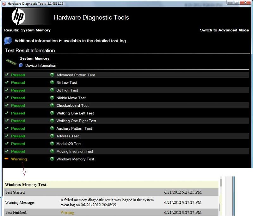The height and width of the screenshot is (216, 253).
Task: Click the blue additional information alert icon
Action: point(8,41)
